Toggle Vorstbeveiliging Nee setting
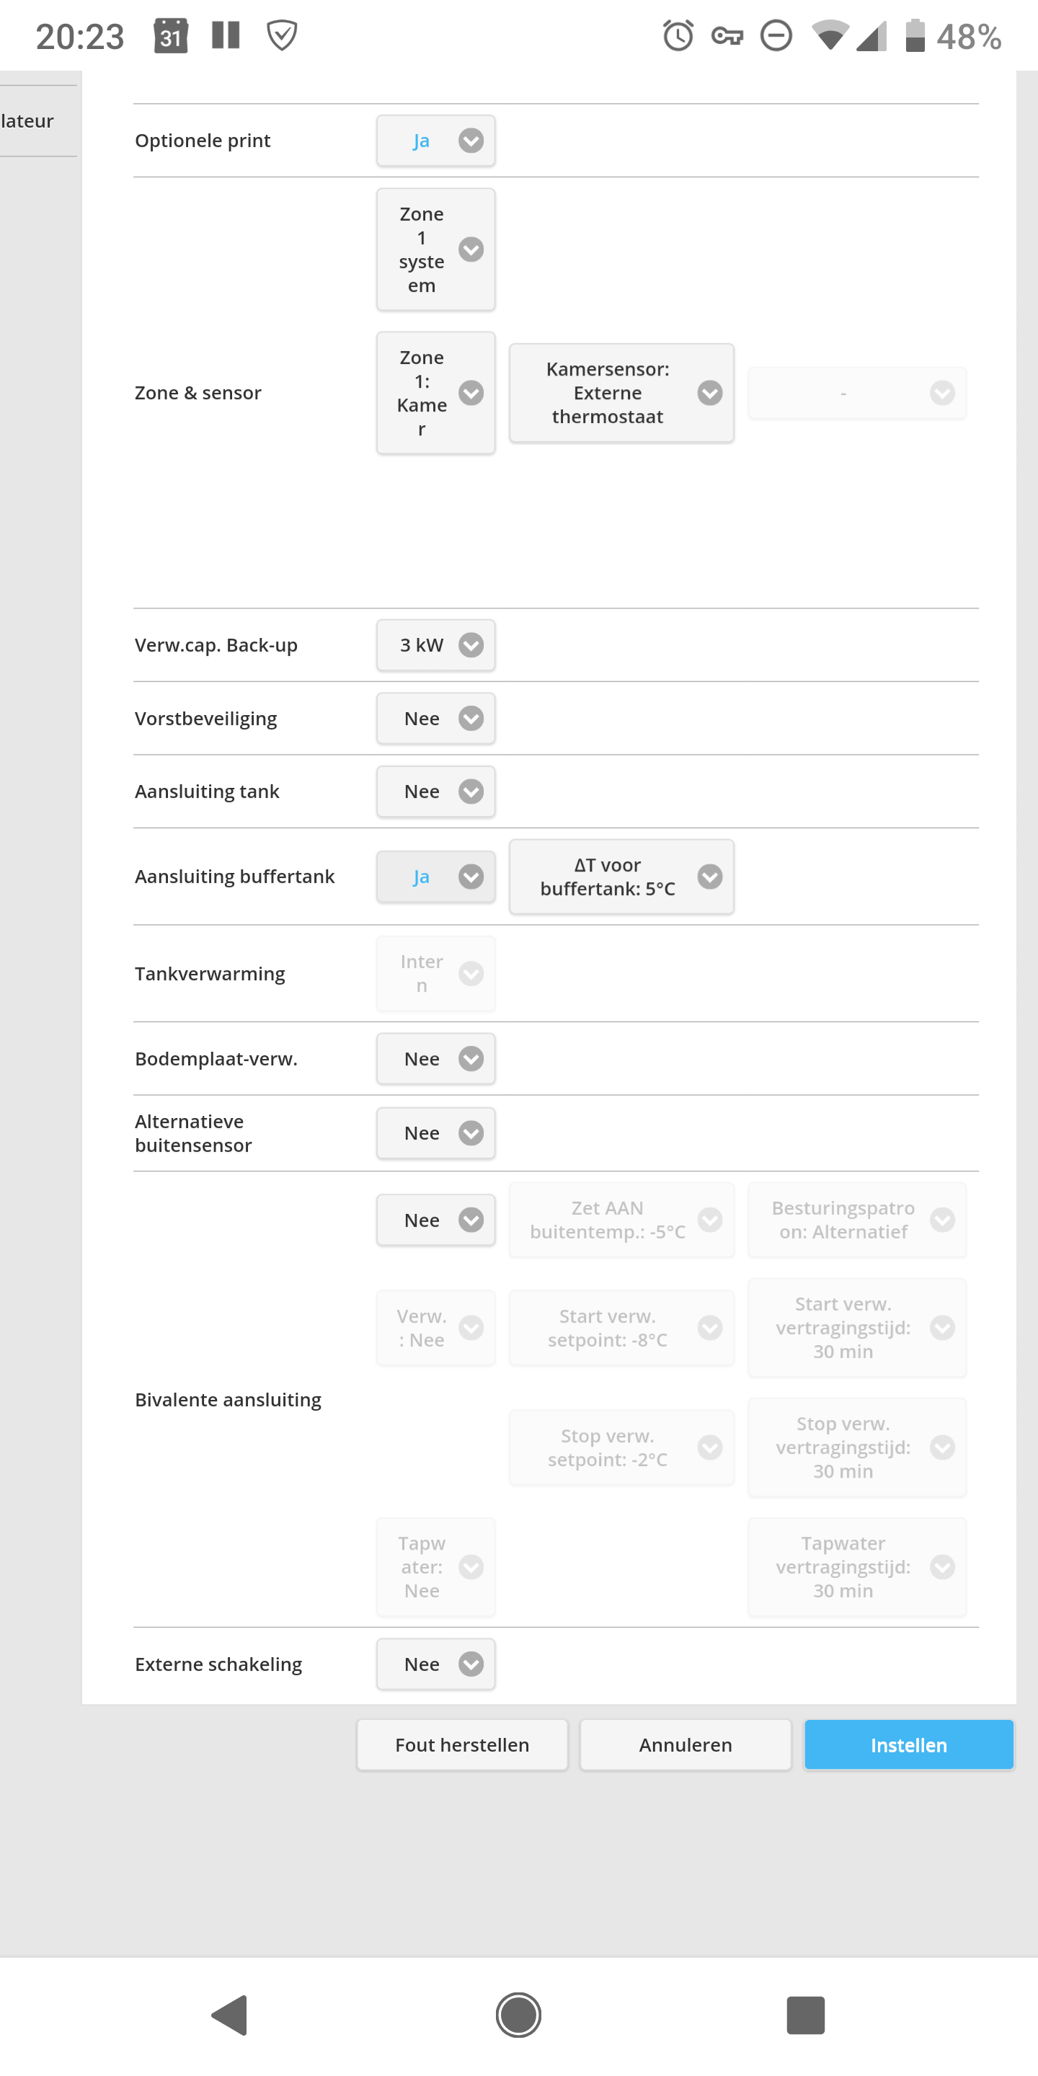The height and width of the screenshot is (2076, 1038). (x=436, y=718)
